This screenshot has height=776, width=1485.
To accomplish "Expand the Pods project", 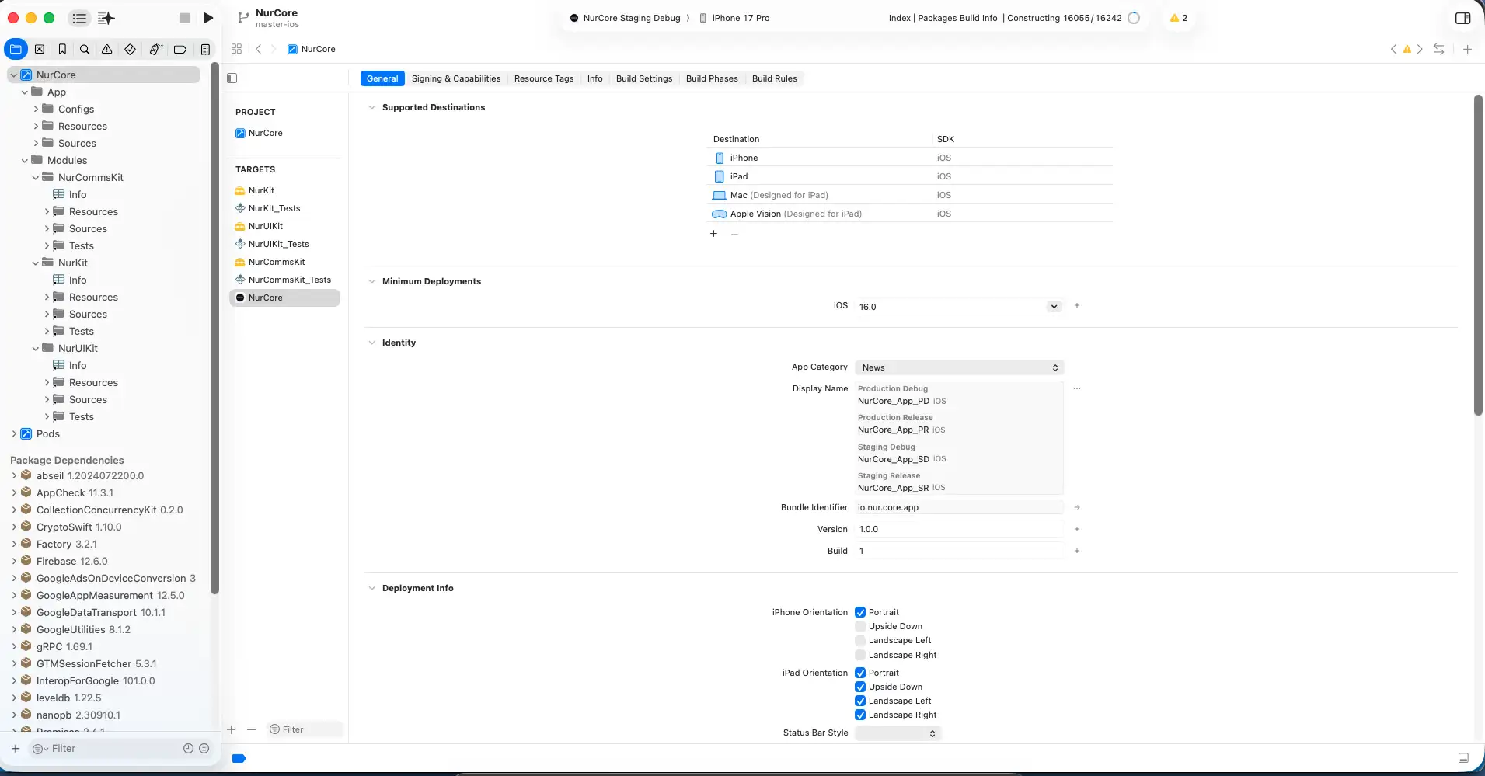I will click(14, 434).
